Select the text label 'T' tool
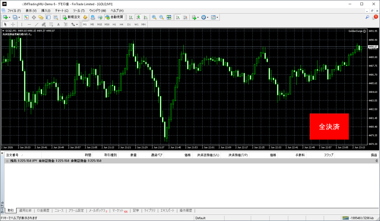This screenshot has height=221, width=380. click(x=66, y=24)
